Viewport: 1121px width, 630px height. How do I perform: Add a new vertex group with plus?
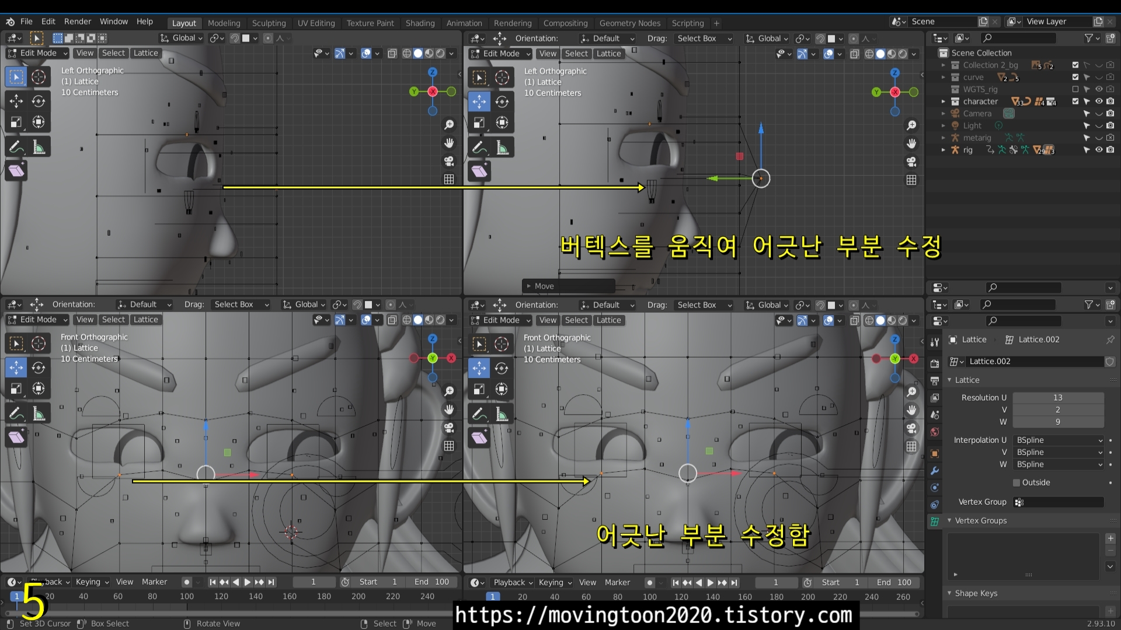[x=1110, y=538]
